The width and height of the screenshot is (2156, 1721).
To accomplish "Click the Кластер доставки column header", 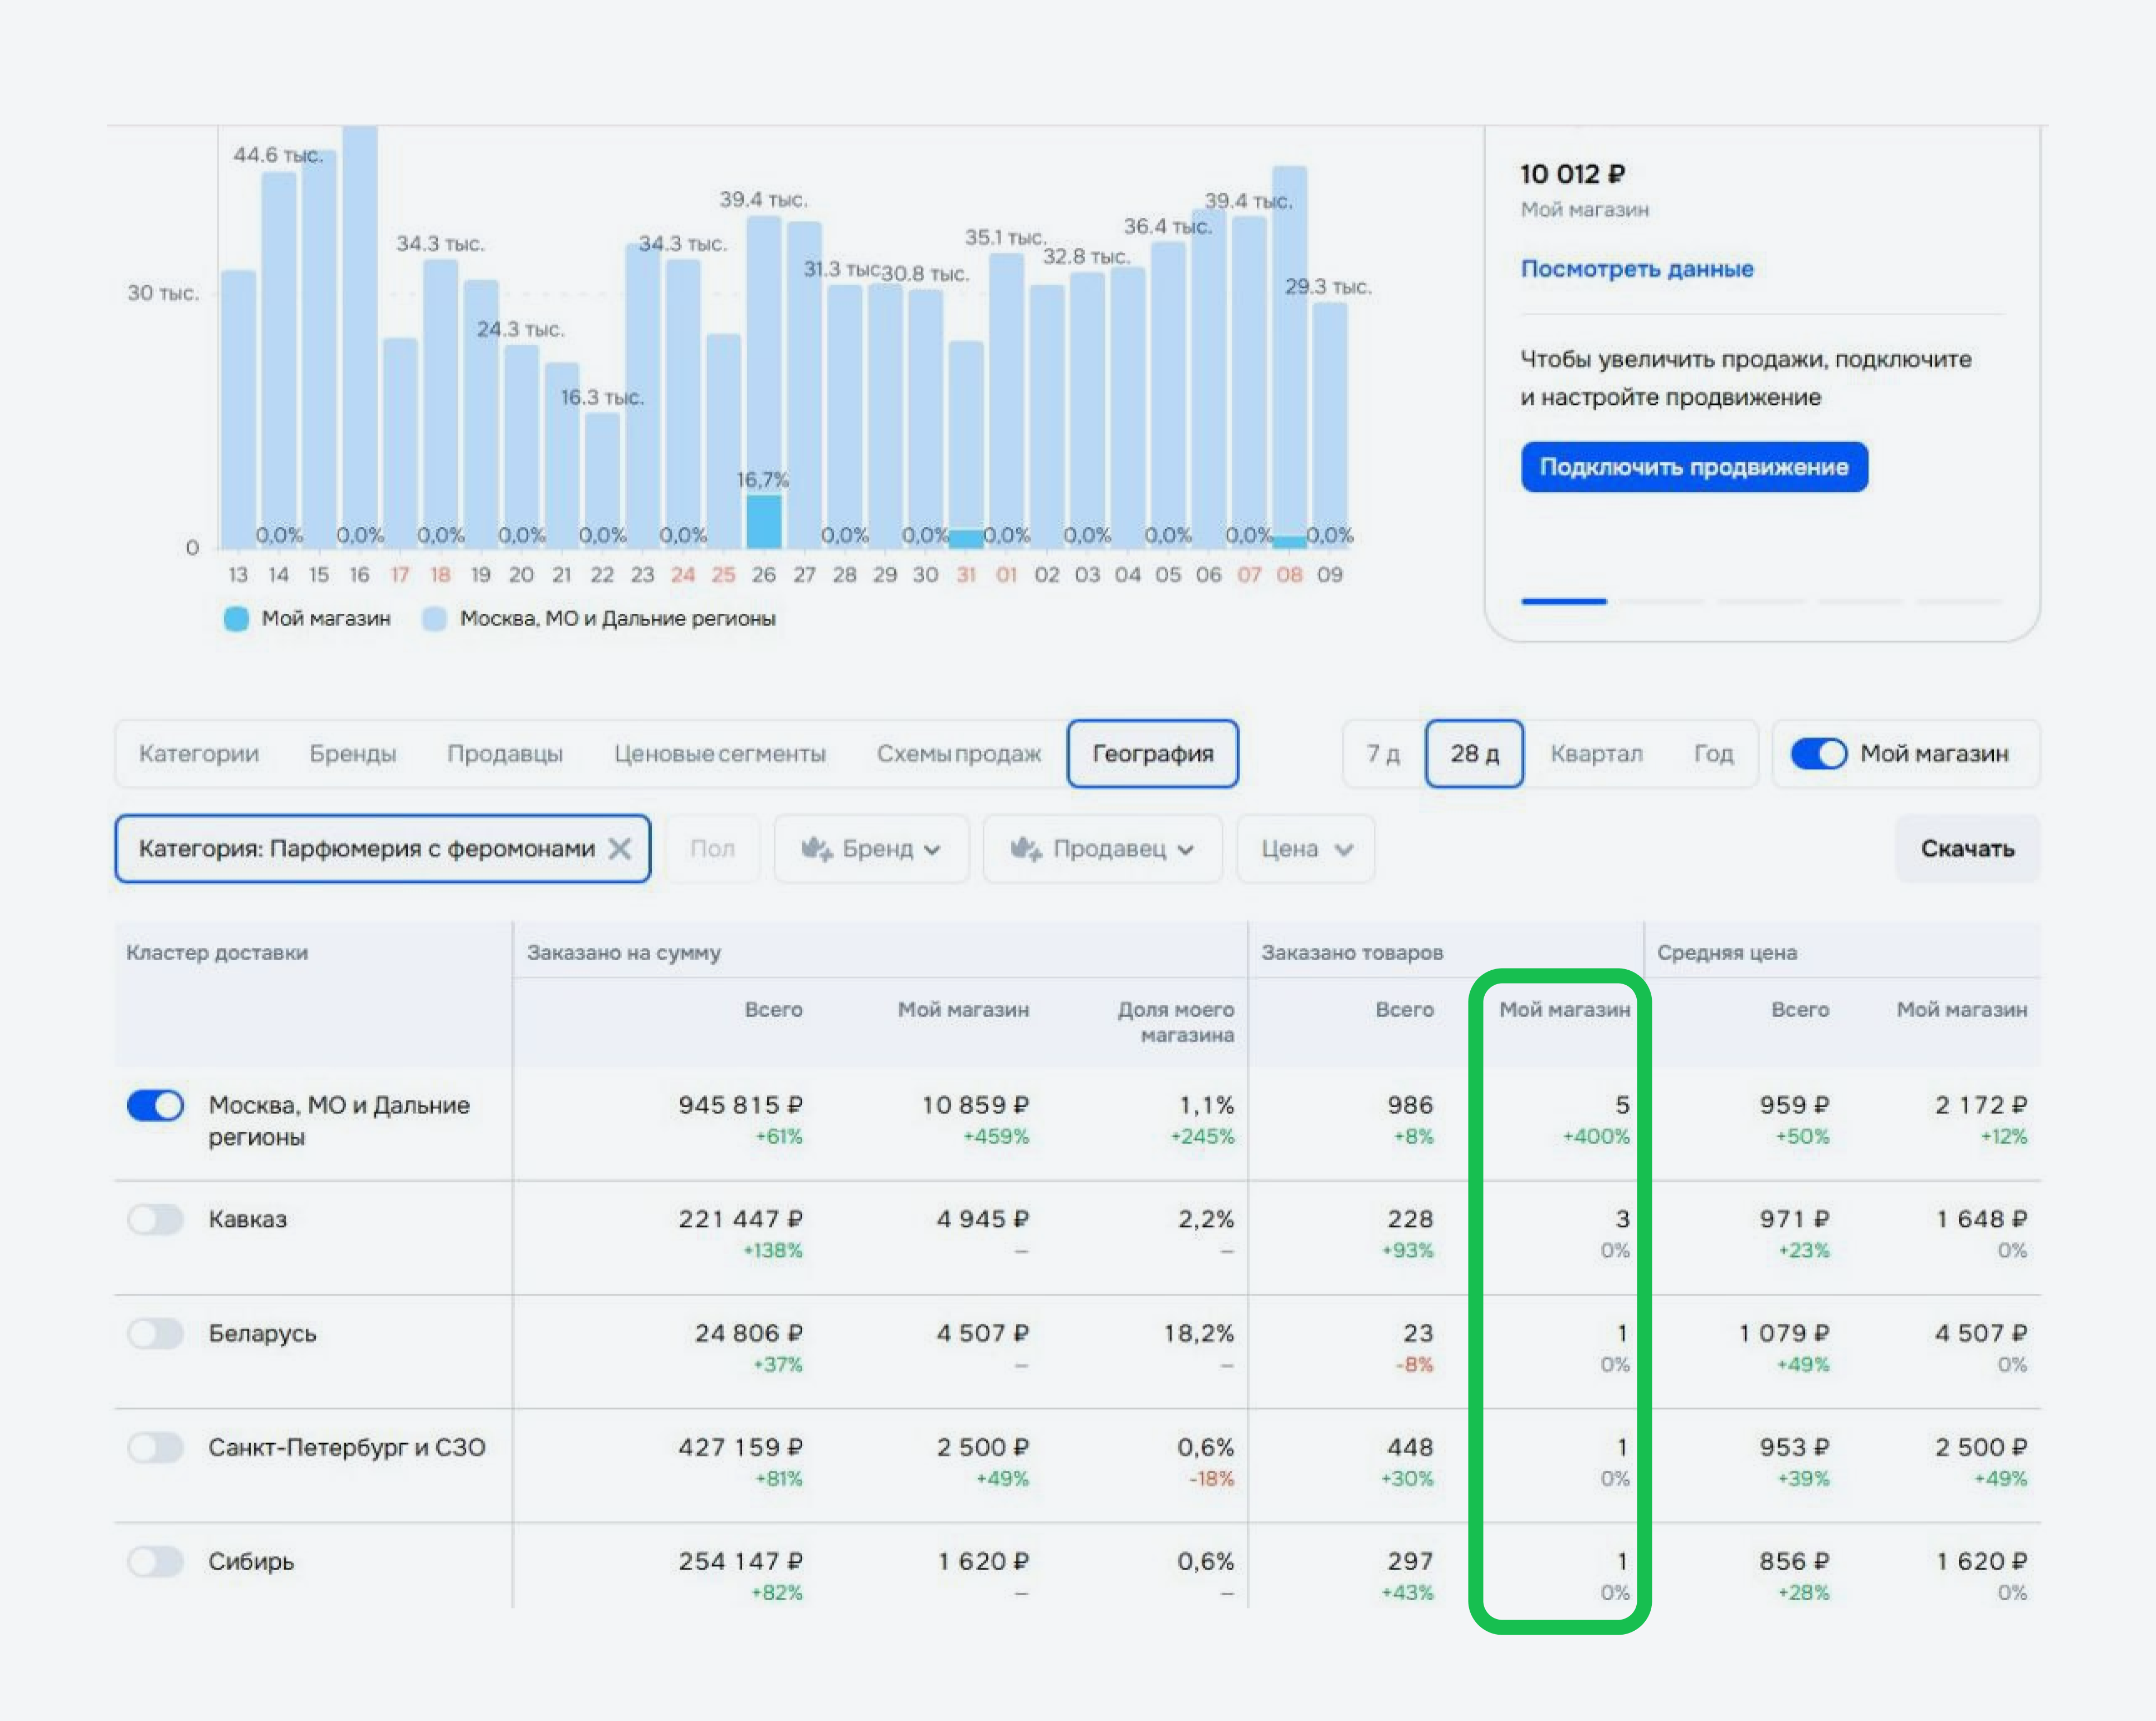I will (x=217, y=953).
